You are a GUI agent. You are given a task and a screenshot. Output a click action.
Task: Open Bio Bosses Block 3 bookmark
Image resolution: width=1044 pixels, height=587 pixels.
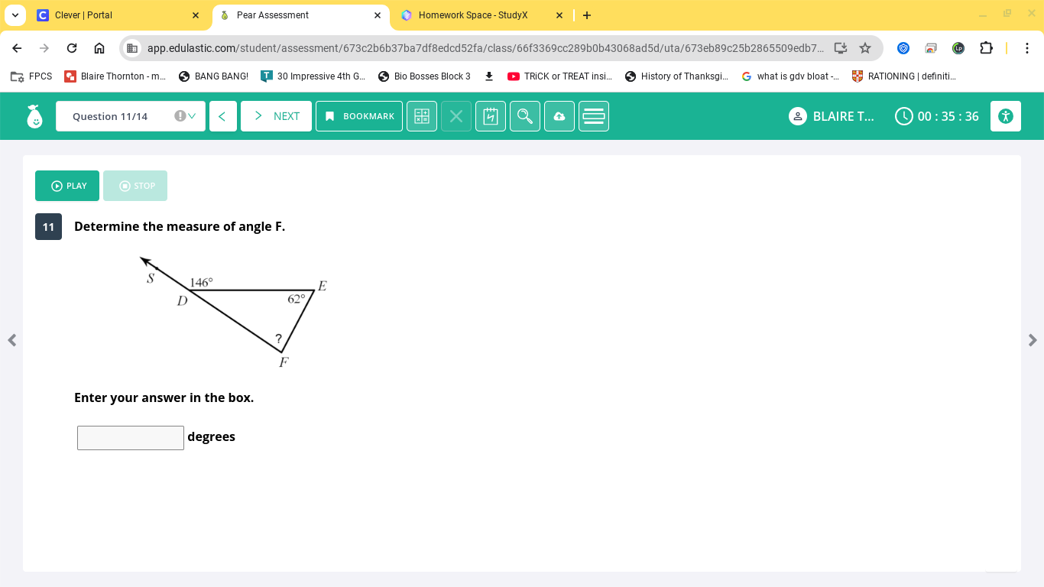click(424, 76)
